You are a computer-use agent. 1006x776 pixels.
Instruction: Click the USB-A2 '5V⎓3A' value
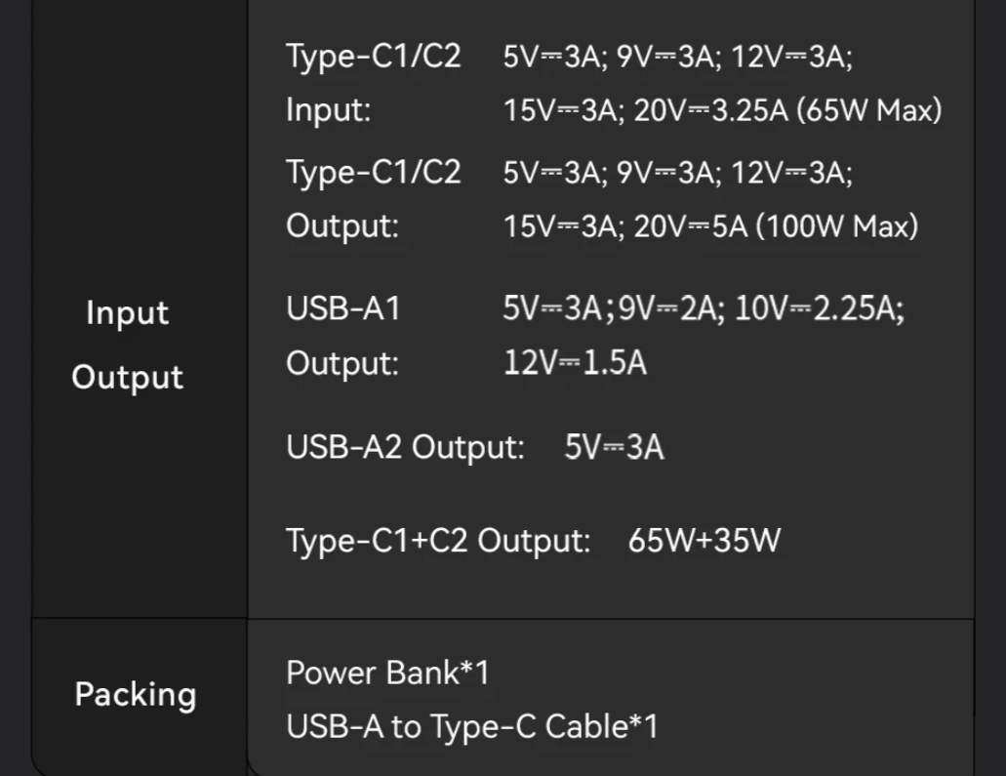click(x=614, y=447)
